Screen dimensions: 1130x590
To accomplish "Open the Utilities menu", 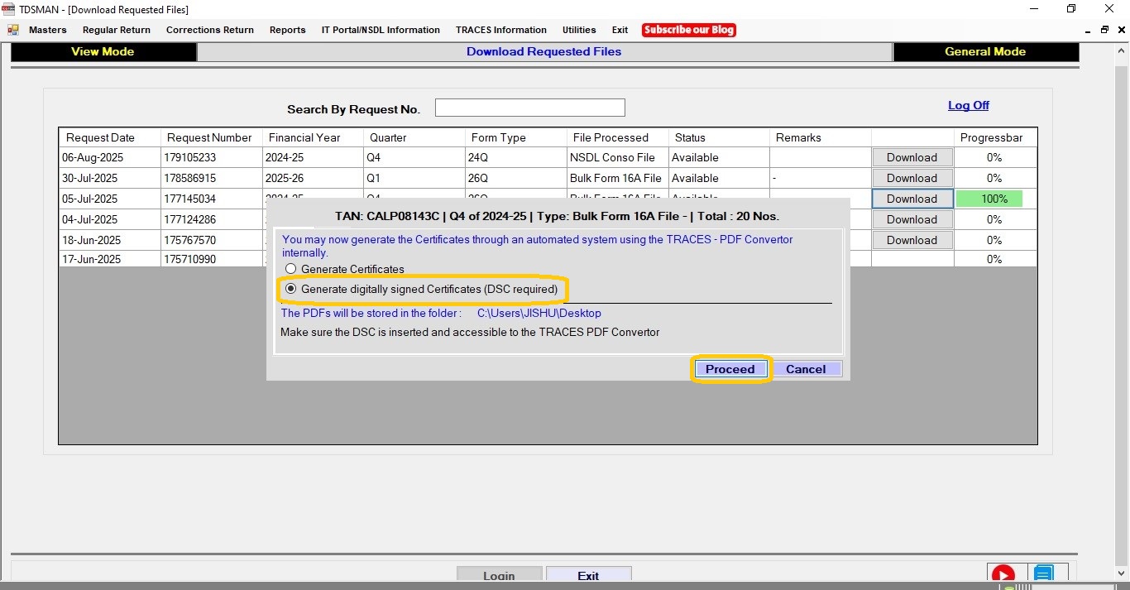I will click(x=579, y=30).
